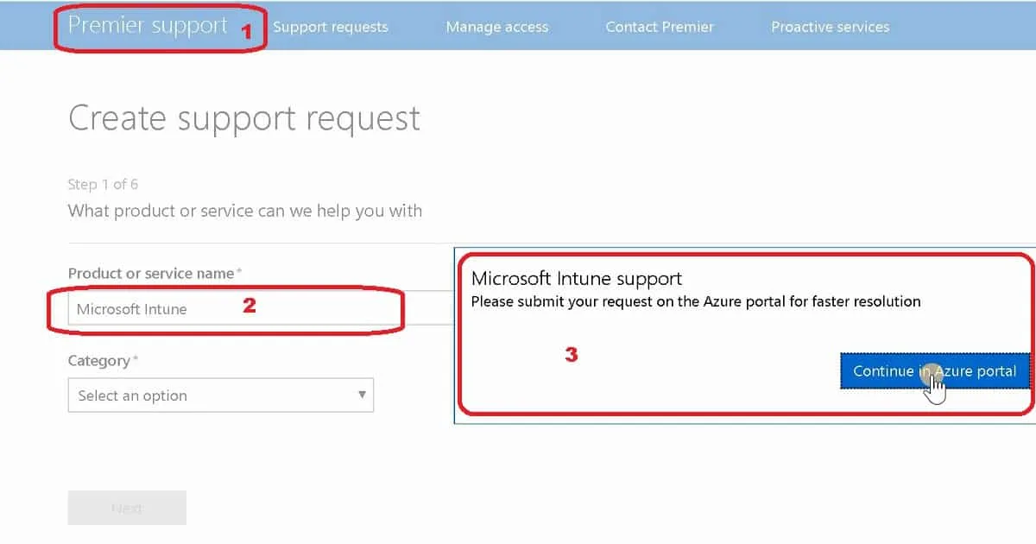
Task: Go to Support requests menu item
Action: pyautogui.click(x=331, y=27)
